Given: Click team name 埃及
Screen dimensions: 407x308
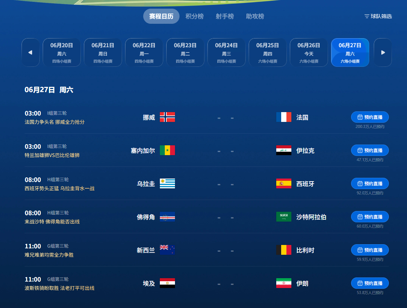Looking at the screenshot, I should (149, 283).
